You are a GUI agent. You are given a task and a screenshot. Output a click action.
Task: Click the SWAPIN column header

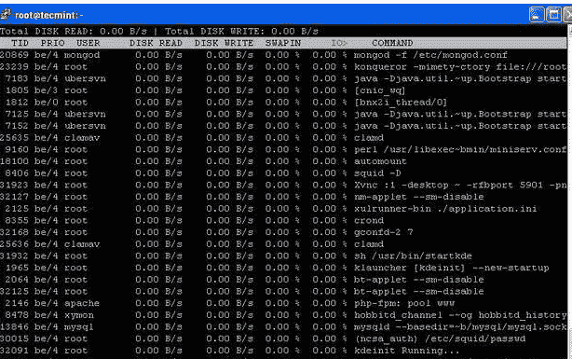click(283, 43)
